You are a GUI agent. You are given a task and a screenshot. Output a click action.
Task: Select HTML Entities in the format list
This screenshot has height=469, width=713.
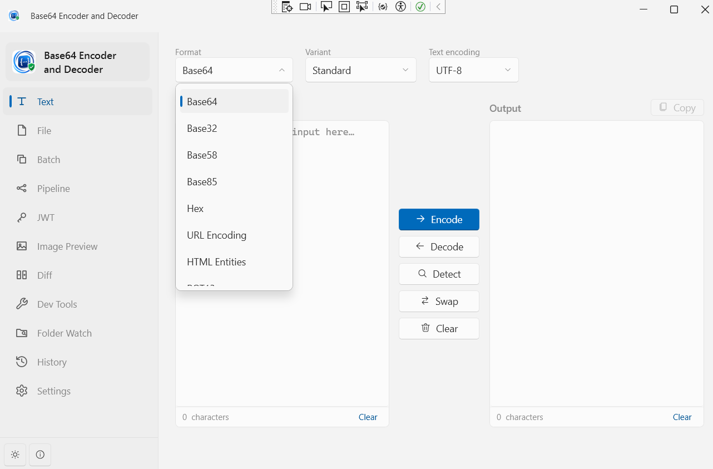point(234,262)
